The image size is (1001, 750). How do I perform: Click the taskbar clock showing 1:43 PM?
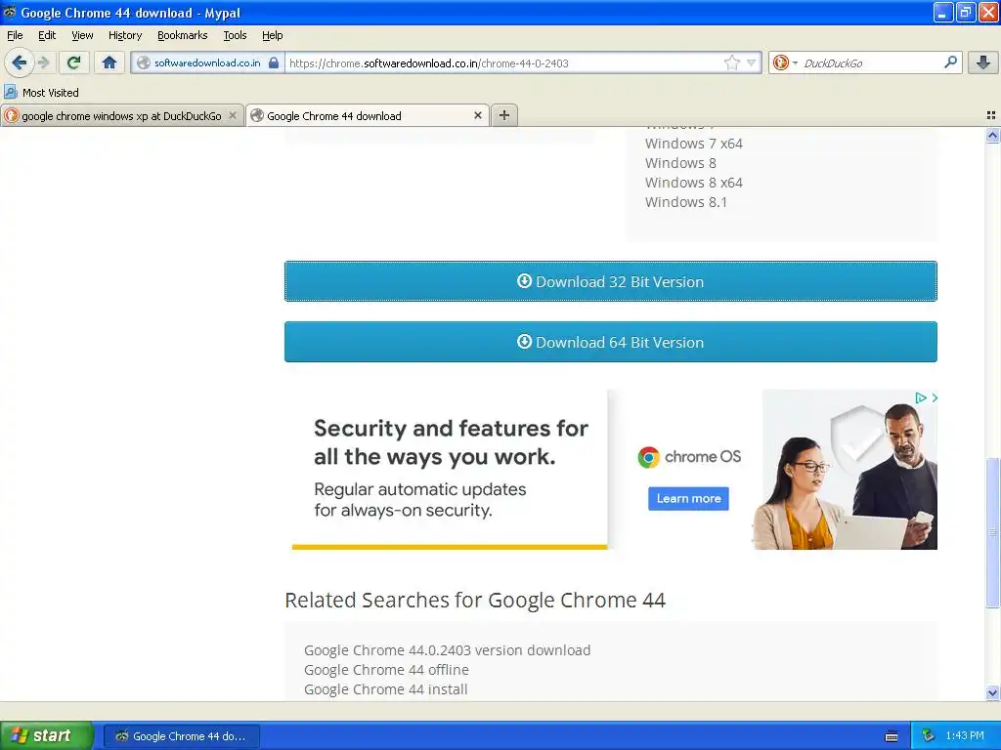click(965, 736)
